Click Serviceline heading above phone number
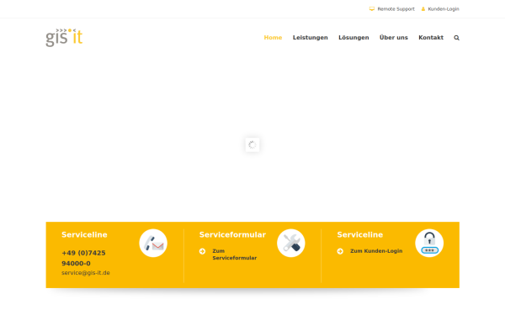The height and width of the screenshot is (315, 505). click(84, 234)
